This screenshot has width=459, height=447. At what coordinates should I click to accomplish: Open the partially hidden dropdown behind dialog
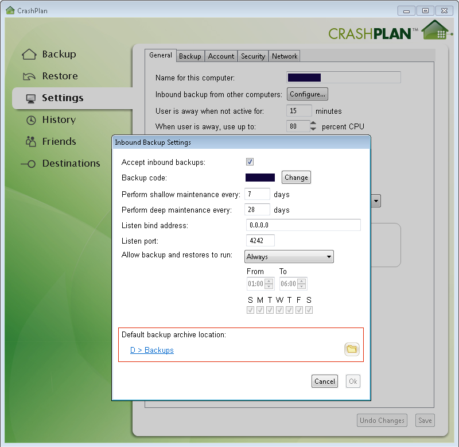[x=376, y=201]
